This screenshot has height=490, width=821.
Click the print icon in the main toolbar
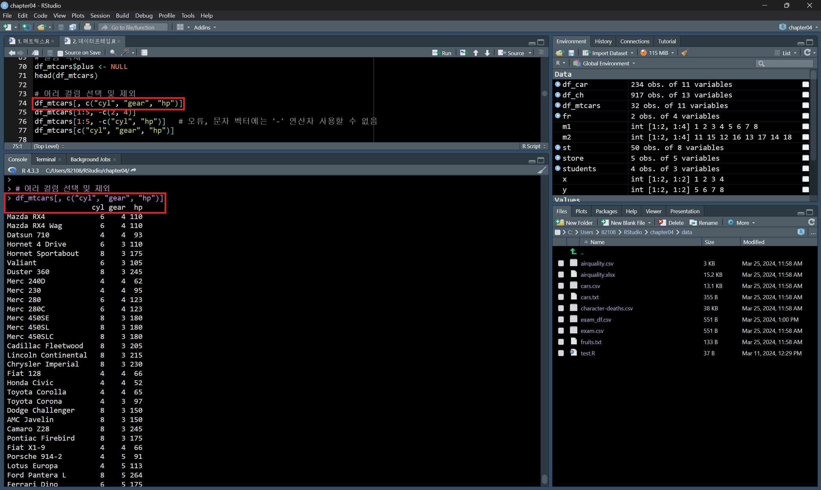(x=88, y=27)
